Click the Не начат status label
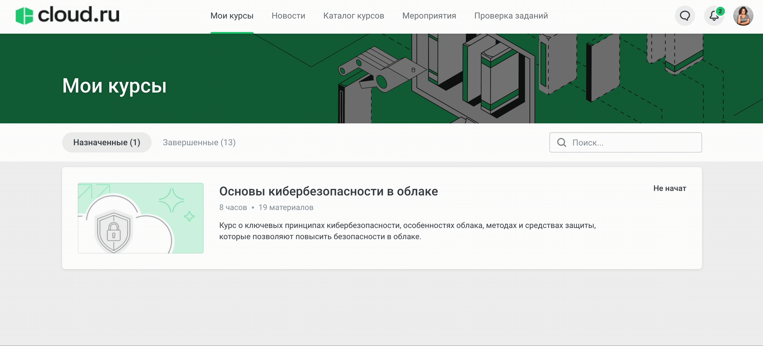 (x=670, y=188)
